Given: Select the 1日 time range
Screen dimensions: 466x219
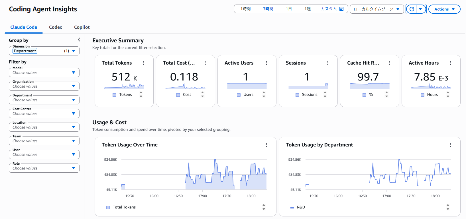Looking at the screenshot, I should (x=289, y=9).
